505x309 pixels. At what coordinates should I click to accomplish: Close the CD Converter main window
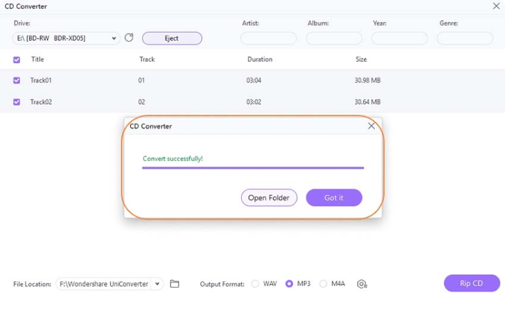pos(496,6)
